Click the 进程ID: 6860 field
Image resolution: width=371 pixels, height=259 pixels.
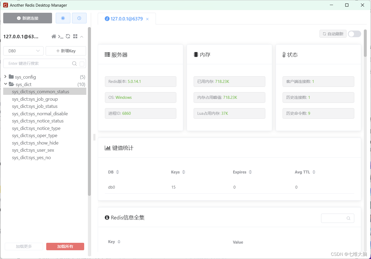(x=140, y=113)
